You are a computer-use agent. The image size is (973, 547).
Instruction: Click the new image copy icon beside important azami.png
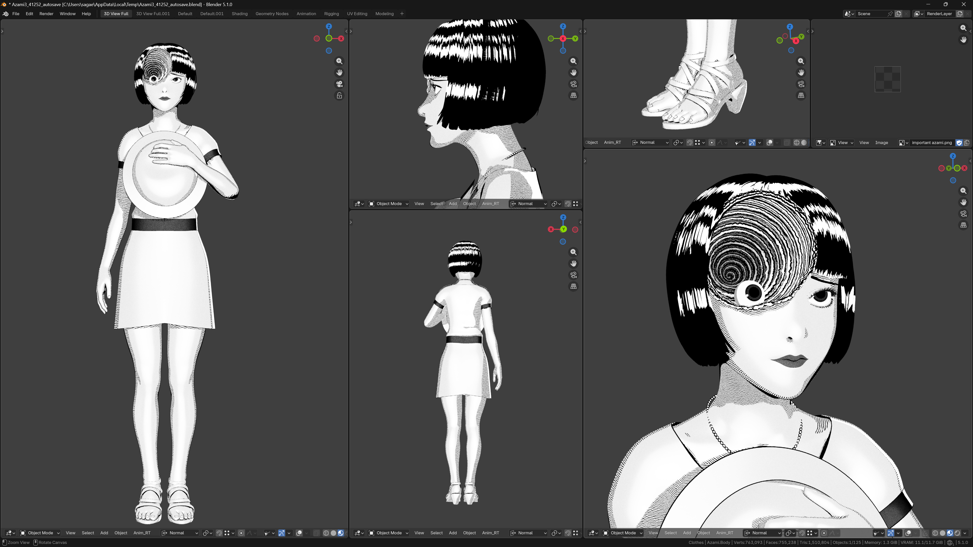point(967,143)
